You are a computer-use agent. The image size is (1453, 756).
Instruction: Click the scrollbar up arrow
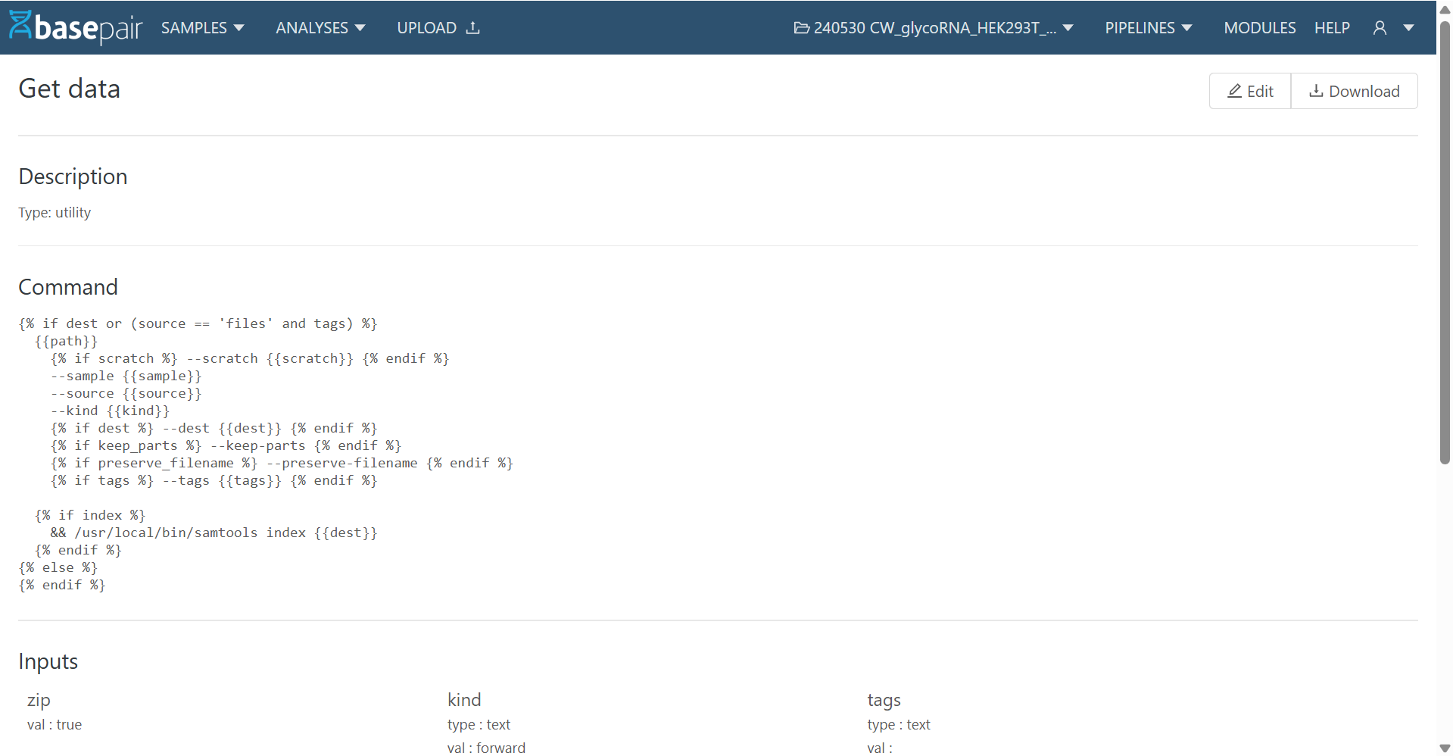coord(1445,8)
